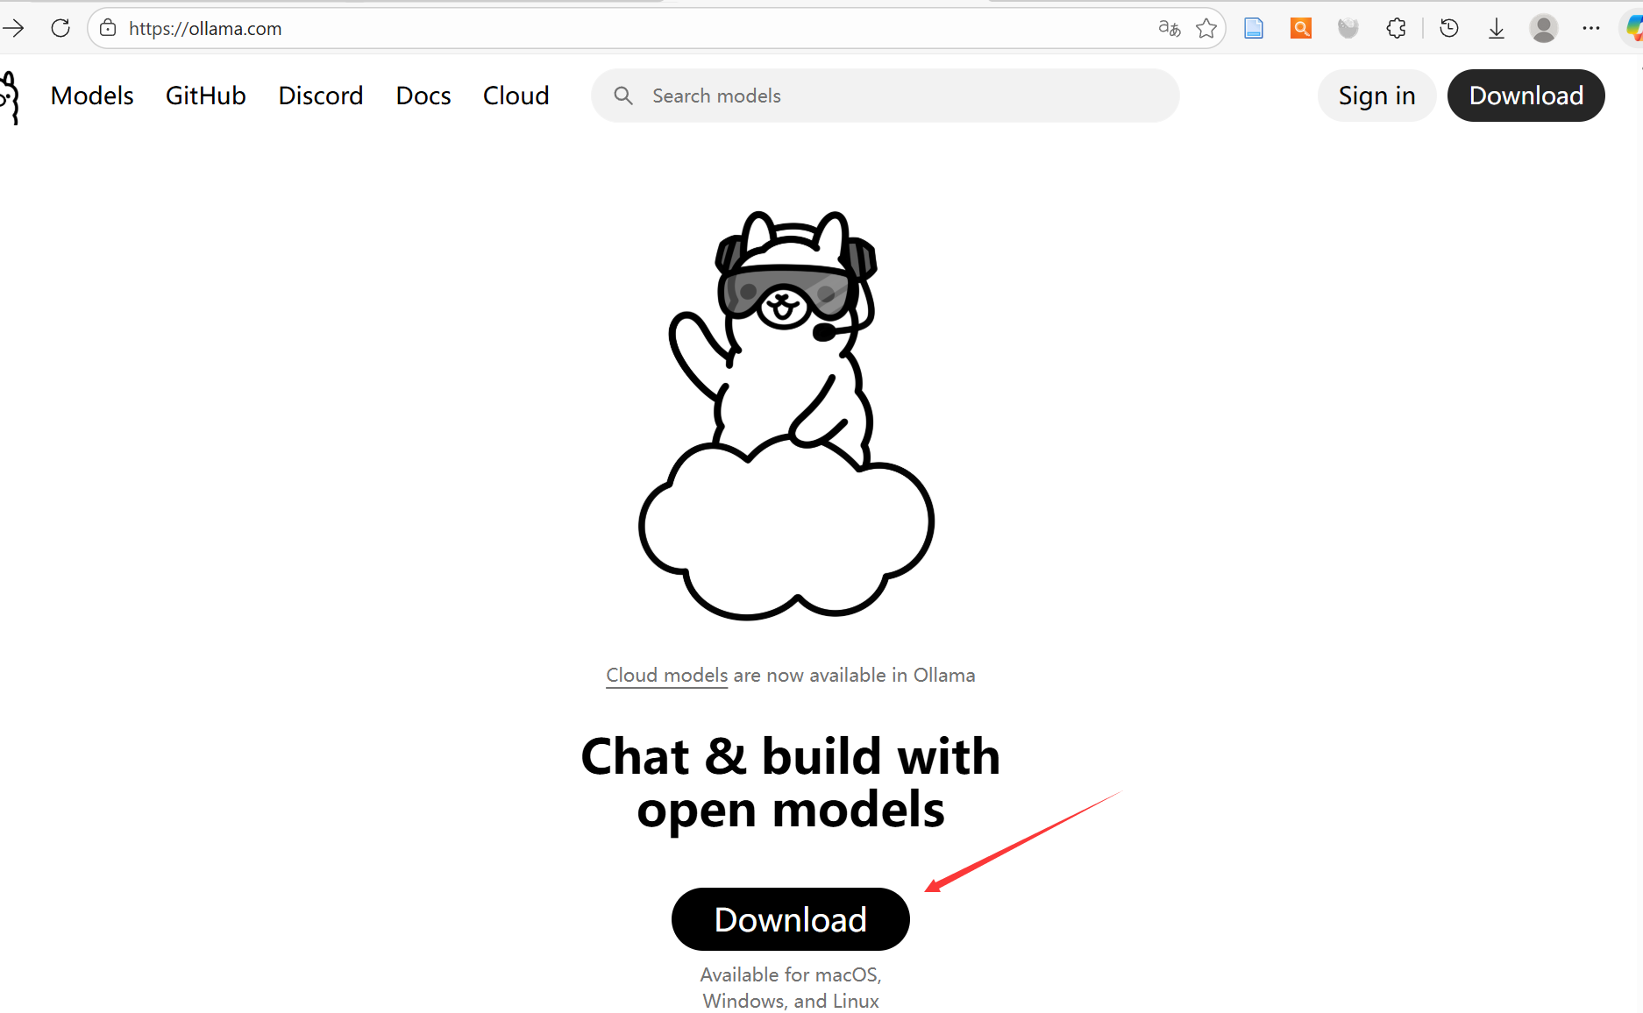This screenshot has height=1013, width=1643.
Task: Focus the Search models field
Action: tap(886, 96)
